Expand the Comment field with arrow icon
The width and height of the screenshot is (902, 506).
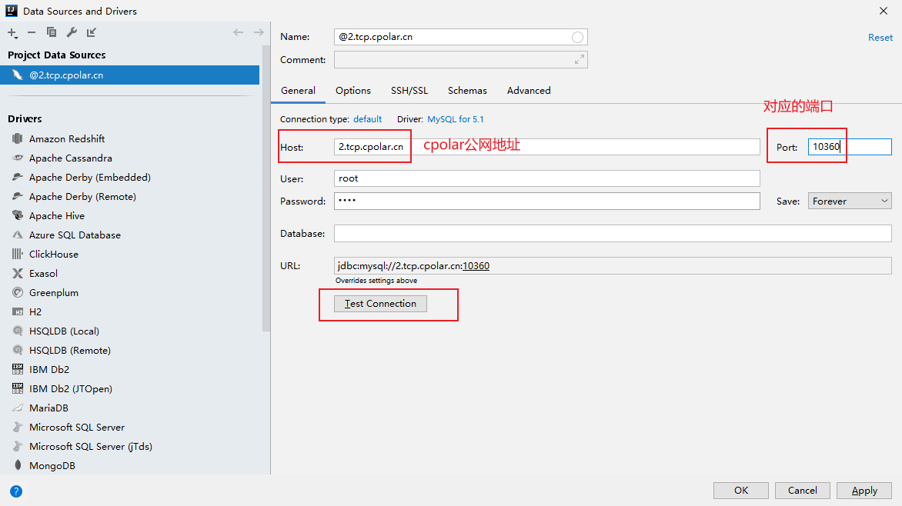(580, 59)
